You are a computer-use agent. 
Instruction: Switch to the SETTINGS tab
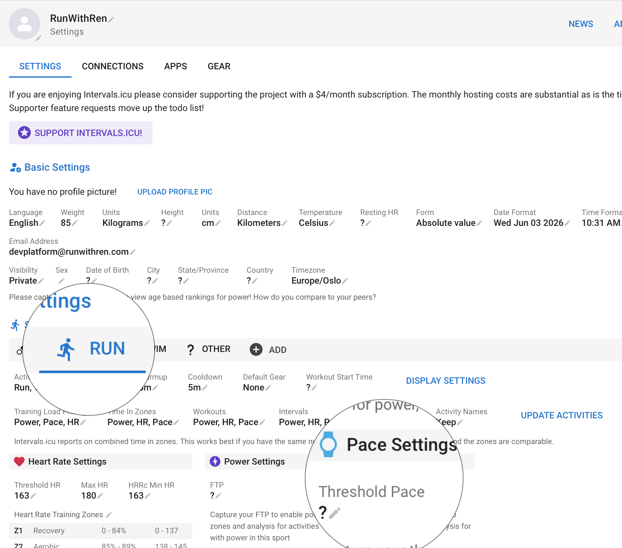pos(40,66)
